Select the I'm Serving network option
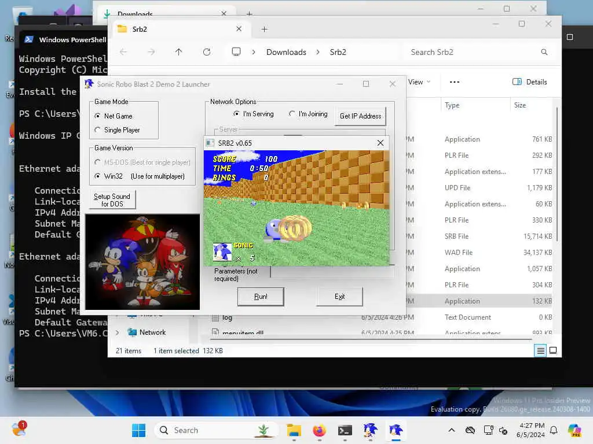593x444 pixels. pos(236,114)
